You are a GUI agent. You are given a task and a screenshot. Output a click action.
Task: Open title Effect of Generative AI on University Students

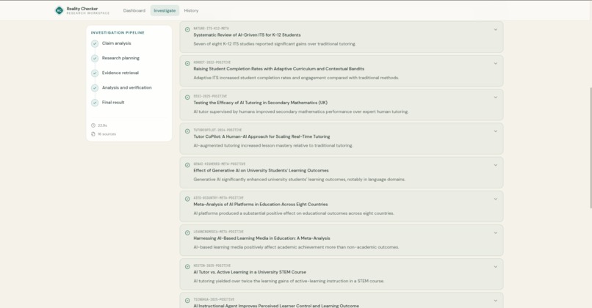[261, 170]
